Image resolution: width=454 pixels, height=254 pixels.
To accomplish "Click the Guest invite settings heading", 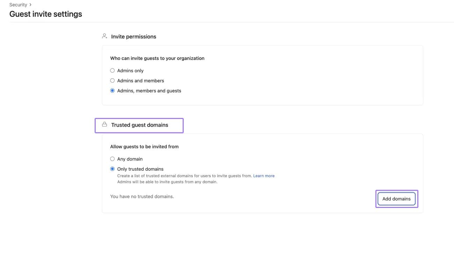I will [x=45, y=14].
